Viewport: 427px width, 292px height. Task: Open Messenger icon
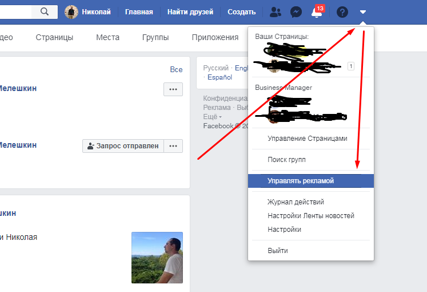click(296, 12)
